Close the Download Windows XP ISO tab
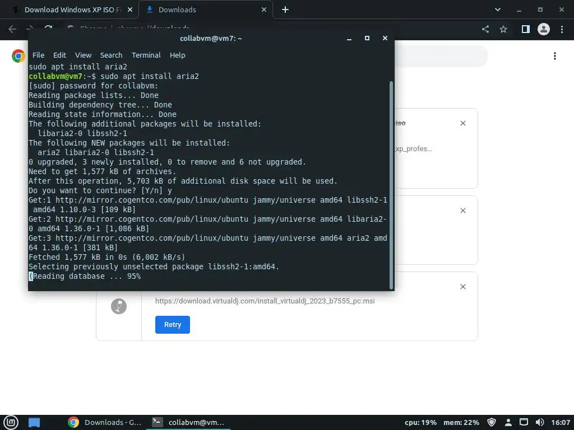The image size is (574, 430). tap(130, 10)
